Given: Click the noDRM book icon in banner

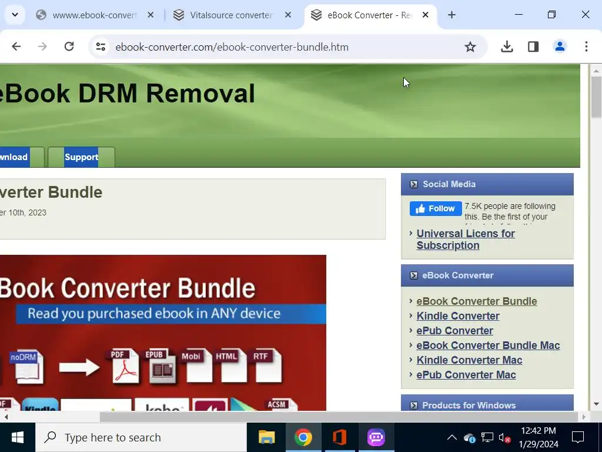Looking at the screenshot, I should click(x=26, y=367).
